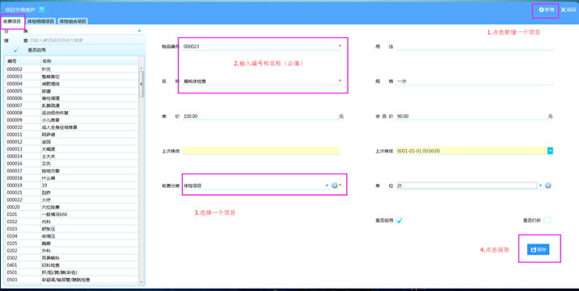
Task: Switch to the 体检组合项目 tab
Action: pyautogui.click(x=73, y=21)
